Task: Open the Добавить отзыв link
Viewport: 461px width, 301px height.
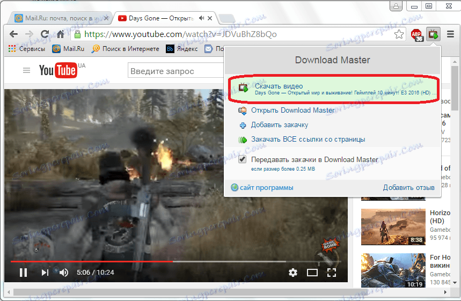Action: pos(408,188)
